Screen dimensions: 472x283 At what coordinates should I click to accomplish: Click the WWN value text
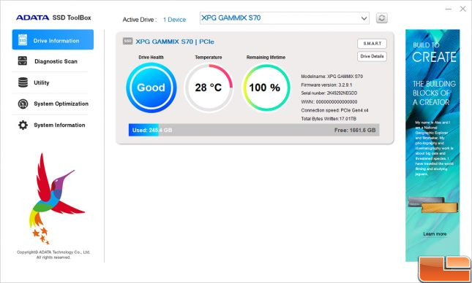(337, 102)
